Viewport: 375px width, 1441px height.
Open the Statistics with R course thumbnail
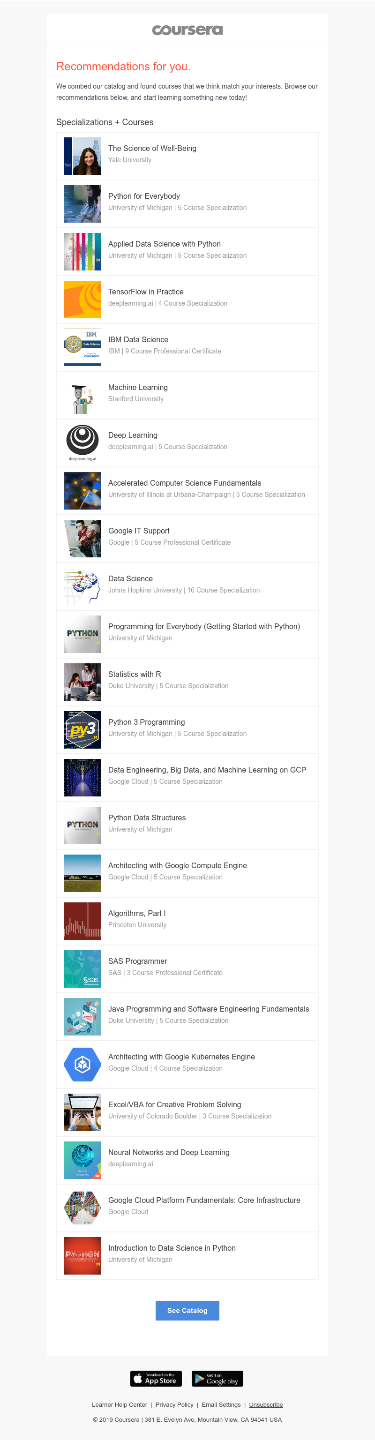pos(82,682)
